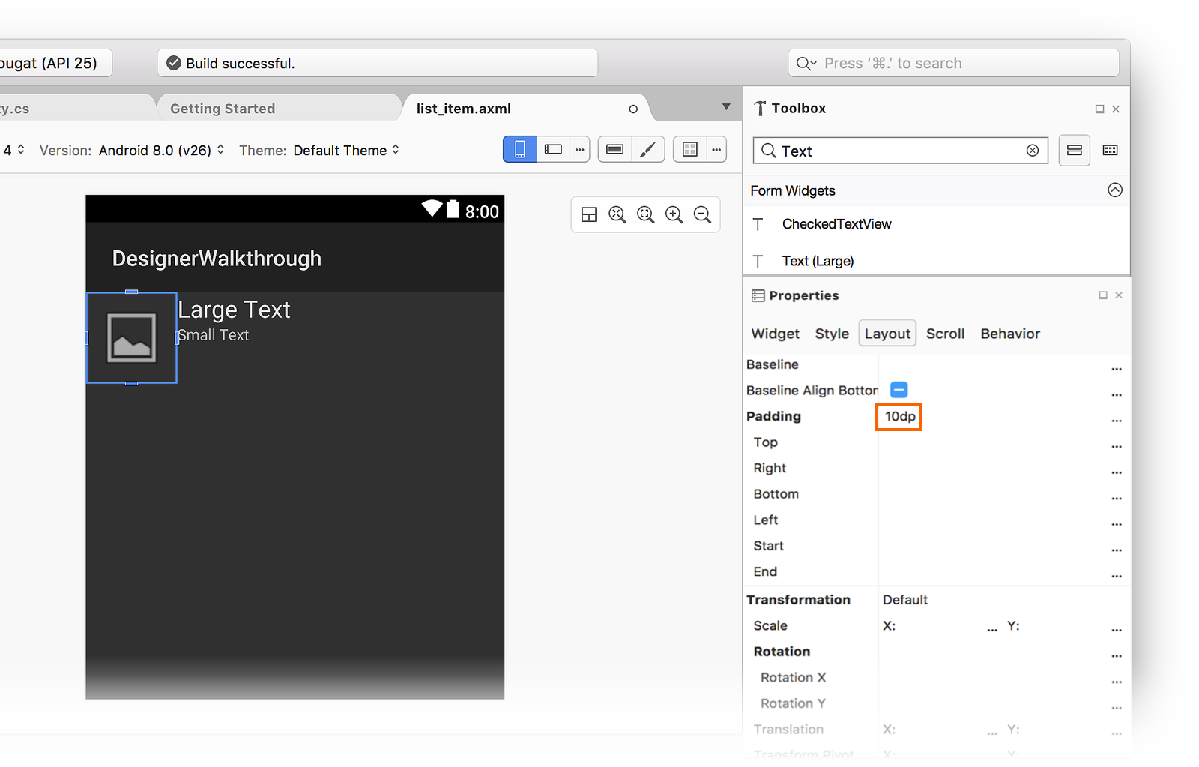1199x767 pixels.
Task: Open the Android version dropdown
Action: (162, 150)
